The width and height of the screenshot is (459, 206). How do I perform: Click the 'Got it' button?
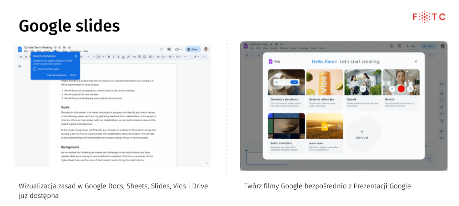73,75
